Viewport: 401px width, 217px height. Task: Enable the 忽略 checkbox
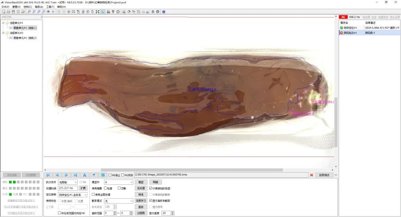119,188
